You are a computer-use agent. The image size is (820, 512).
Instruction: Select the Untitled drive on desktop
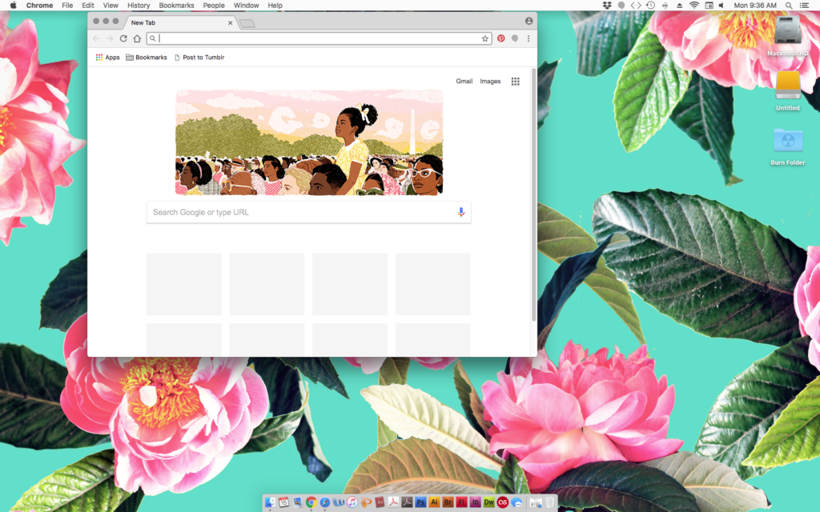pos(788,90)
